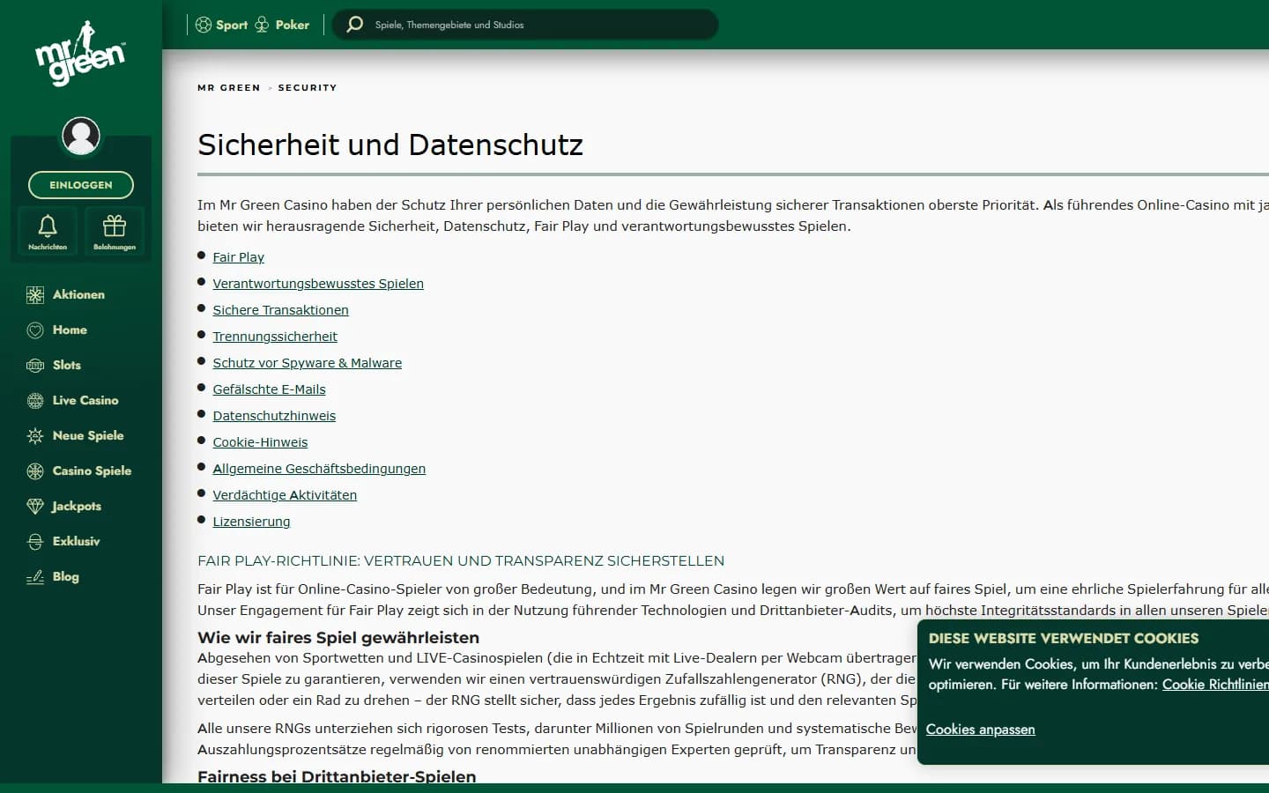
Task: Click the Live Casino icon
Action: click(x=35, y=401)
